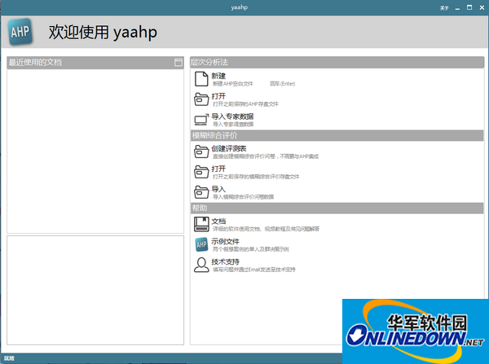
Task: Click the 欢迎使用 yaahp title text
Action: tap(103, 32)
